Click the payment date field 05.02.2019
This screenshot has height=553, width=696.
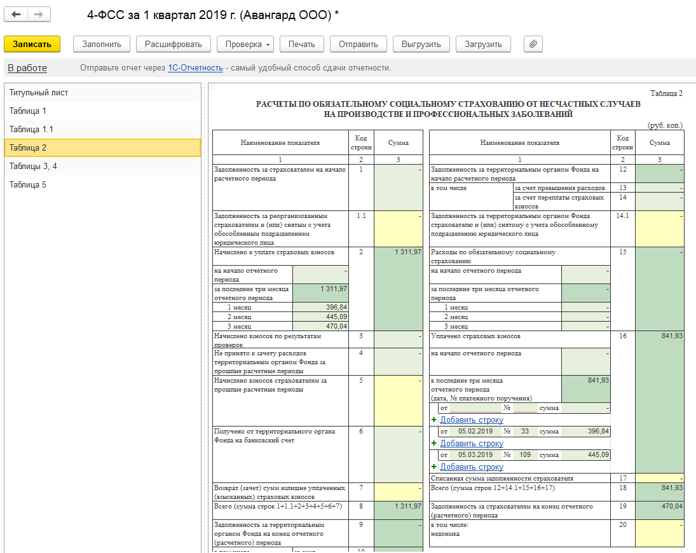(476, 432)
